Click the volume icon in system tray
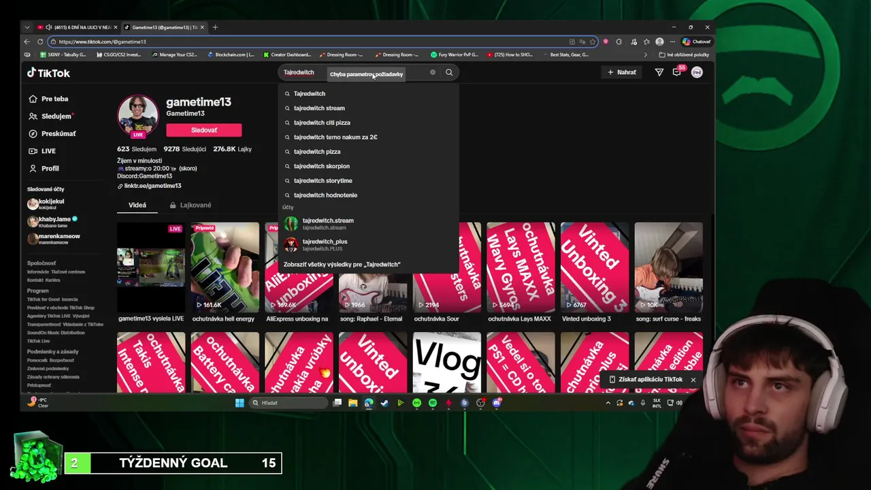The height and width of the screenshot is (490, 871). pos(679,403)
